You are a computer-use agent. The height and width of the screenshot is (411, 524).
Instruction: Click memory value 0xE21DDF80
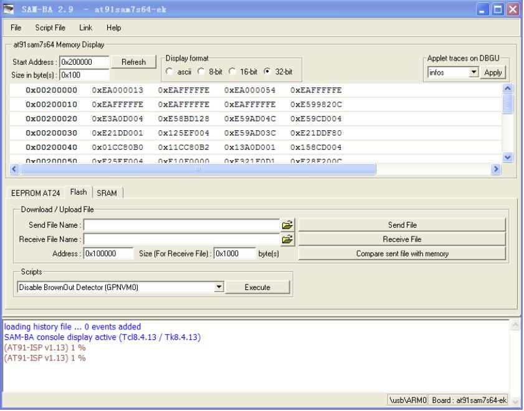click(x=316, y=133)
